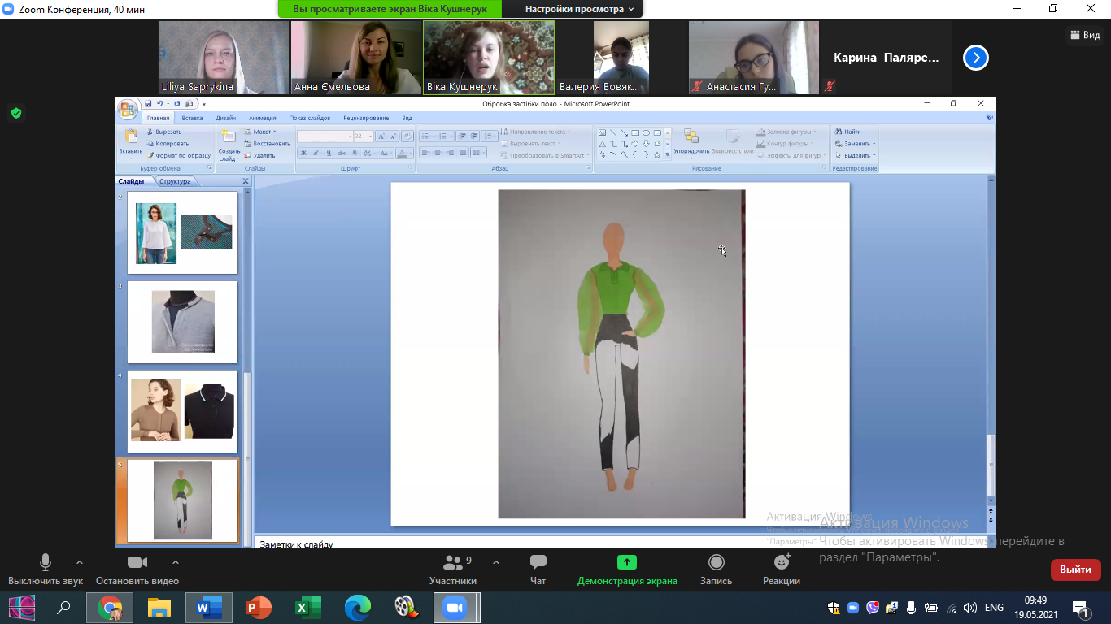Viewport: 1111px width, 624px height.
Task: Expand audio options arrow next to microphone
Action: [80, 562]
